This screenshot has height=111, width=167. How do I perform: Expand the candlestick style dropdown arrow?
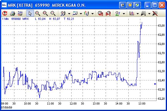[92, 13]
